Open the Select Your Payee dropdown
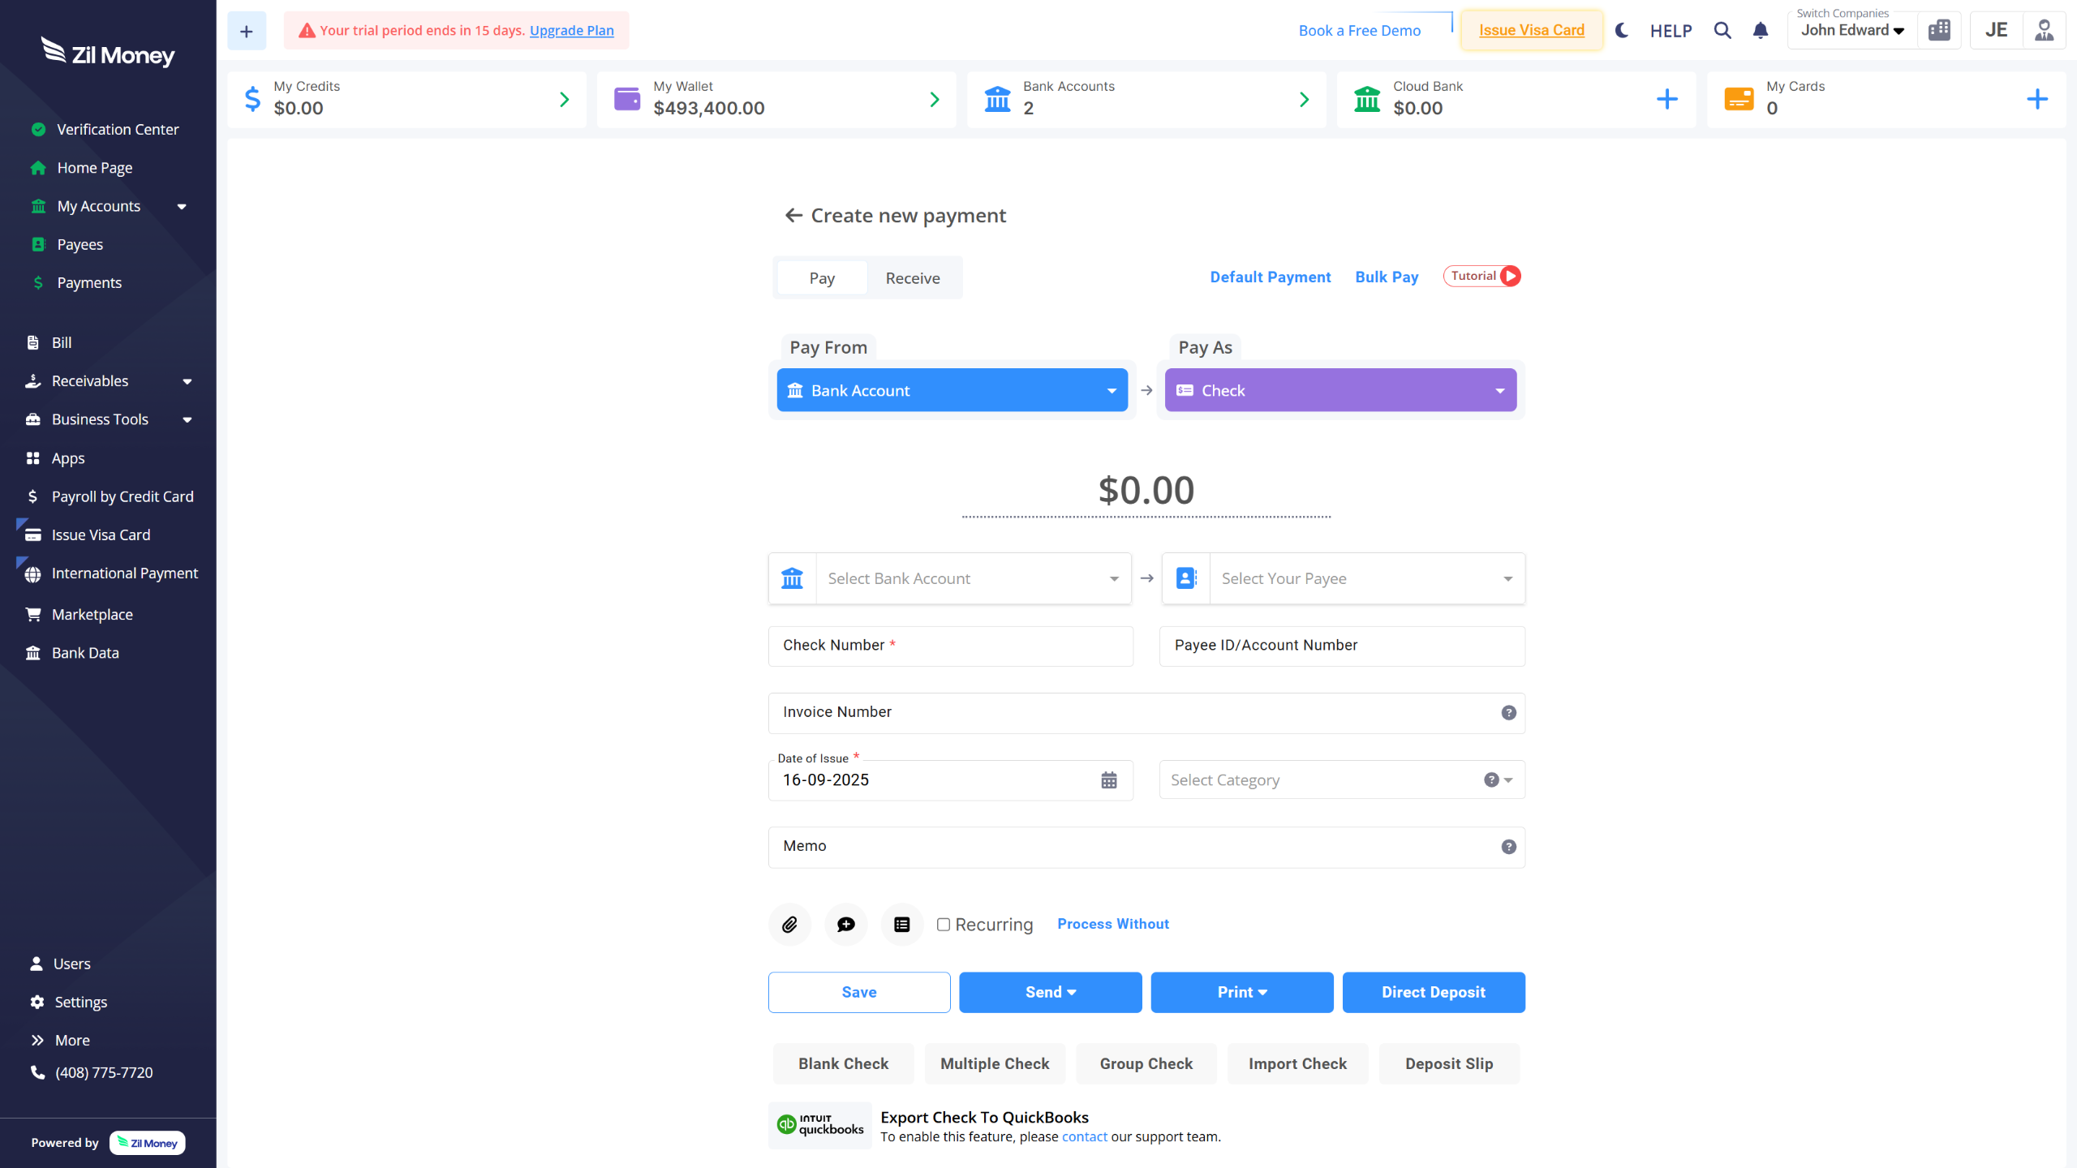This screenshot has width=2077, height=1168. 1366,578
